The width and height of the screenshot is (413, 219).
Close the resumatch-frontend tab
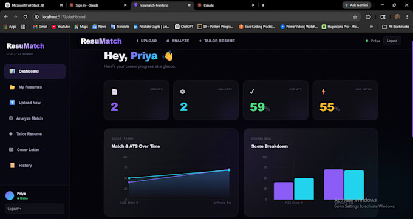pos(189,5)
